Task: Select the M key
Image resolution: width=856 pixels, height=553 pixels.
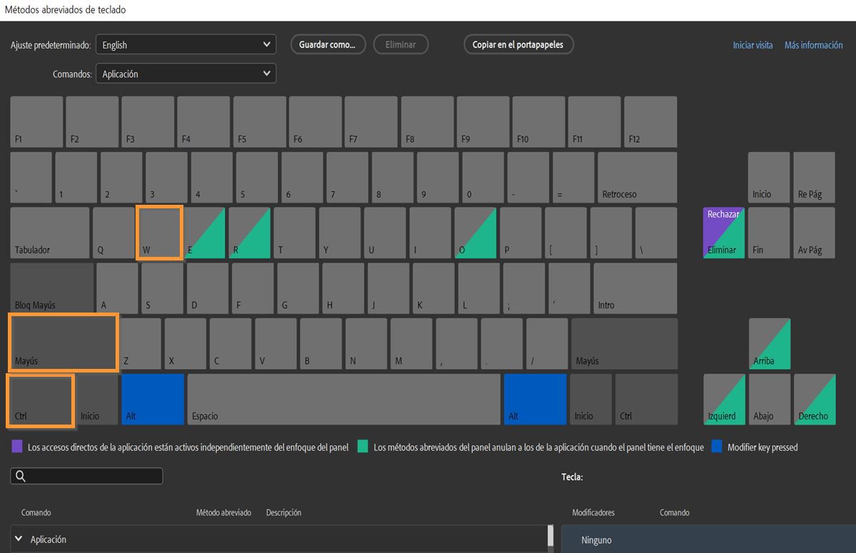Action: (x=411, y=343)
